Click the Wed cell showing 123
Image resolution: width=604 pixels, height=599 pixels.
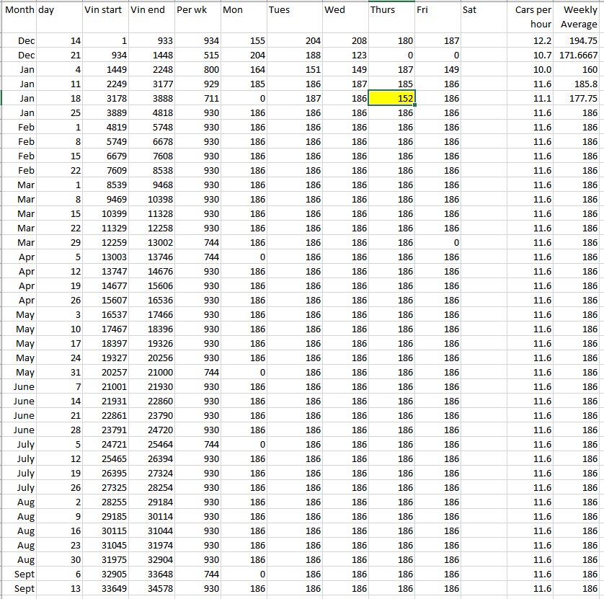point(345,56)
